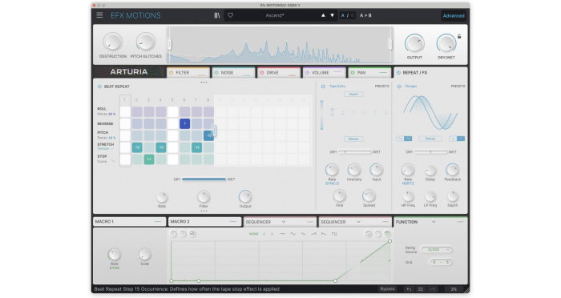
Task: Toggle the Filter module power icon
Action: [171, 73]
